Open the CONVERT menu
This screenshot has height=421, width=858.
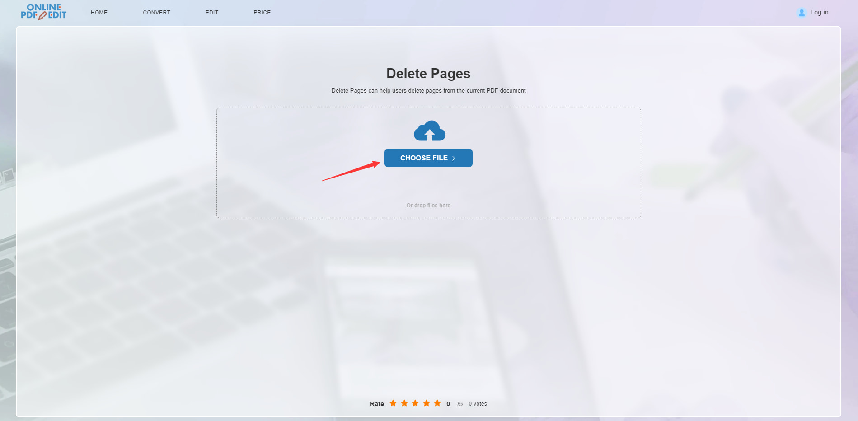tap(156, 12)
